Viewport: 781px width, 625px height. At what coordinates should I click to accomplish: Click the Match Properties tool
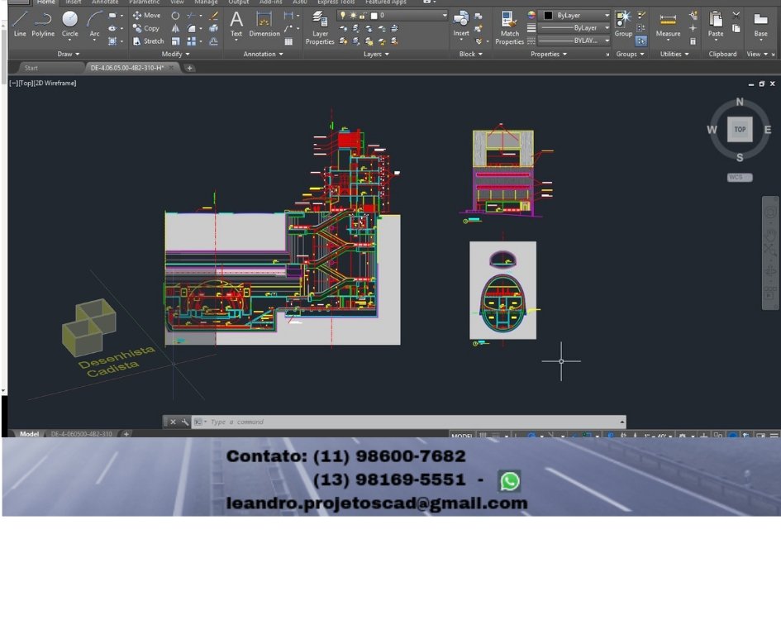509,28
